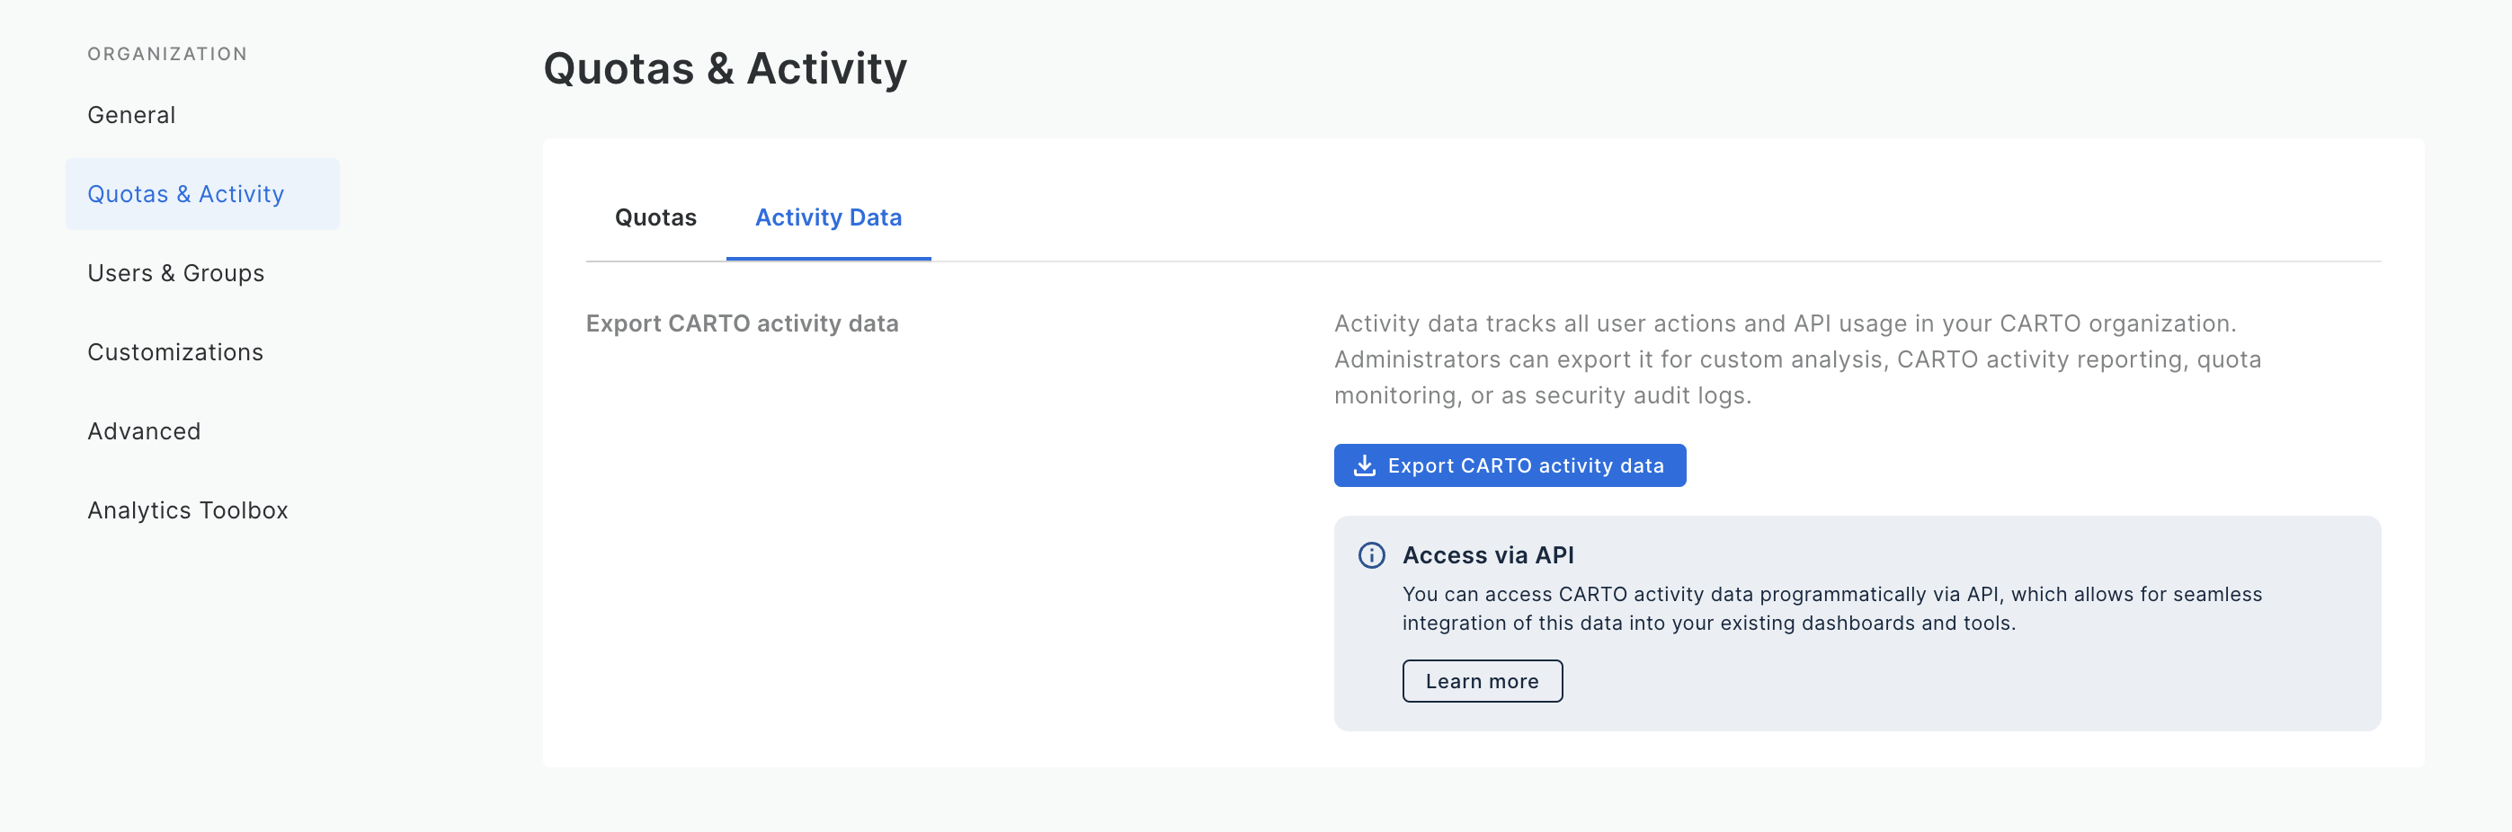Click the Learn more button
The width and height of the screenshot is (2512, 832).
coord(1482,681)
